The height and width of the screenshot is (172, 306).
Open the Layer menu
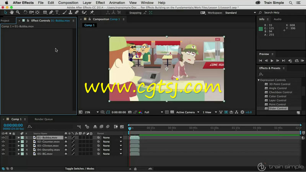click(x=87, y=3)
